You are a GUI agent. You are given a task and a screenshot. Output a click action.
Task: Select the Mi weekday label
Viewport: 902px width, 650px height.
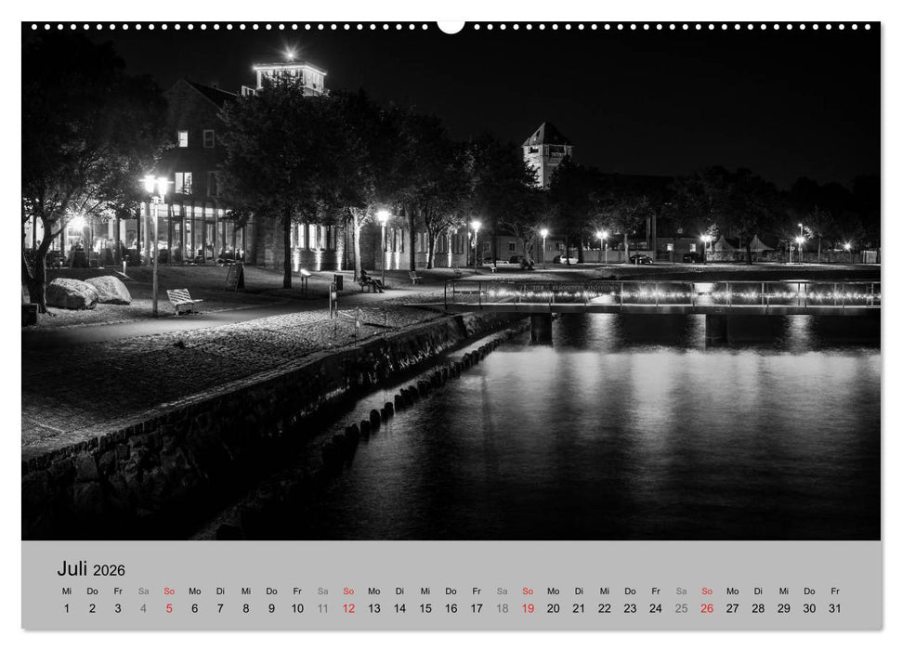point(67,592)
